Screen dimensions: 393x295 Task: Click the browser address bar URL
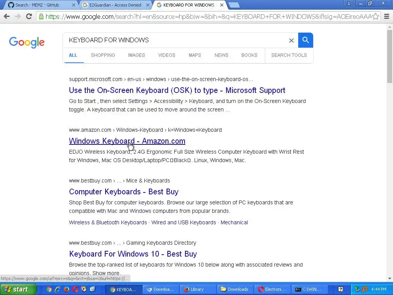[208, 17]
